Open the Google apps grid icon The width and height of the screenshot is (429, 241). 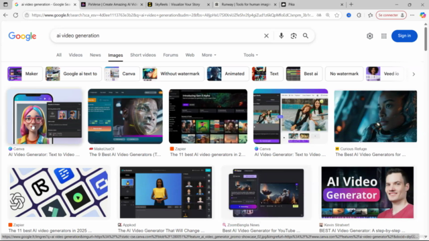click(x=384, y=36)
